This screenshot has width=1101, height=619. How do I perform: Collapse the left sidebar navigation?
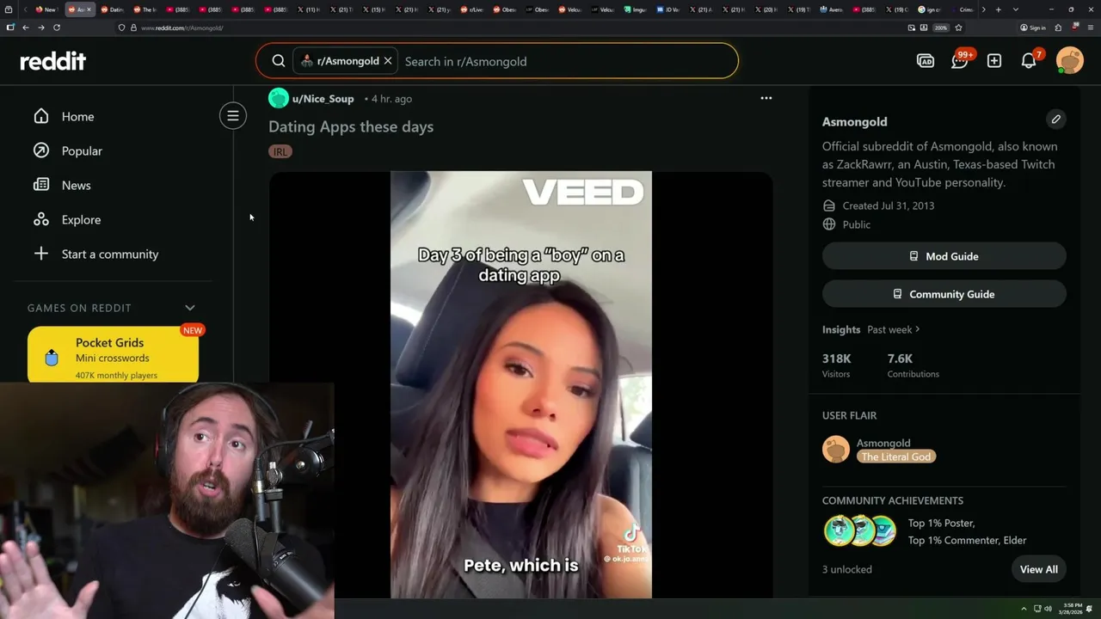tap(232, 115)
